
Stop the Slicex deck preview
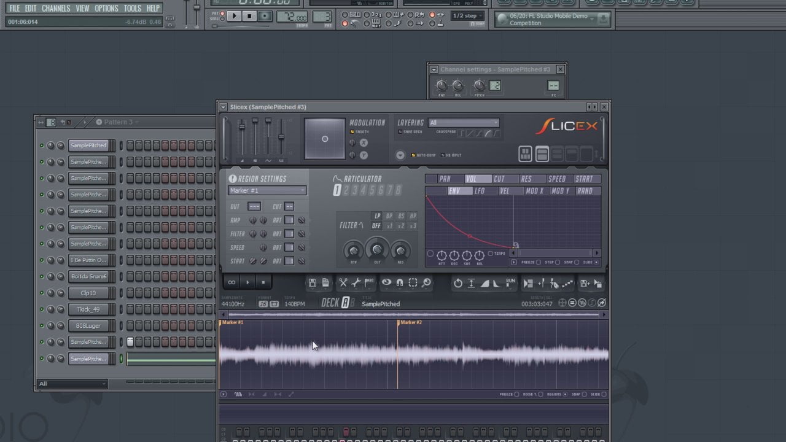(x=263, y=282)
